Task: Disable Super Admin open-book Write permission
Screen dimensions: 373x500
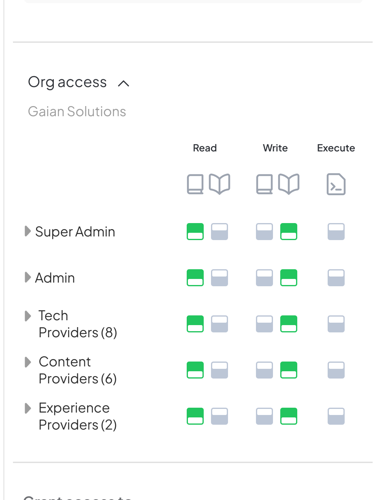Action: pyautogui.click(x=289, y=232)
